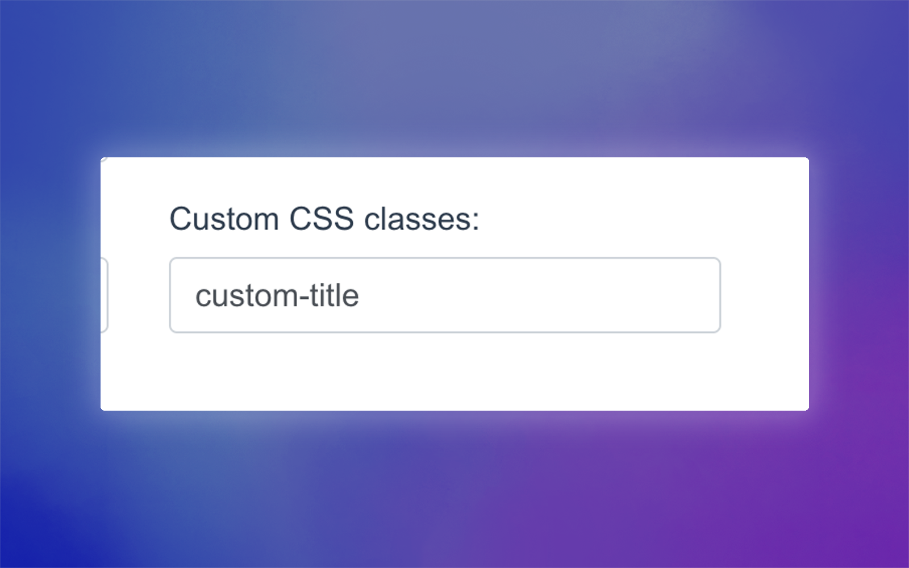Place cursor before "custom" in the text box
This screenshot has height=568, width=909.
point(195,296)
